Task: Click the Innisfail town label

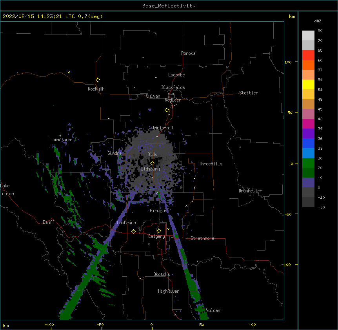Action: point(163,128)
